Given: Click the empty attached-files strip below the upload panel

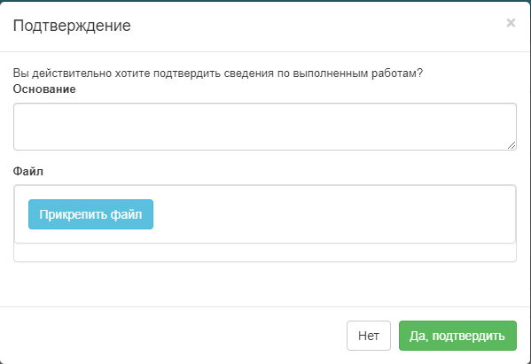Looking at the screenshot, I should click(x=265, y=252).
